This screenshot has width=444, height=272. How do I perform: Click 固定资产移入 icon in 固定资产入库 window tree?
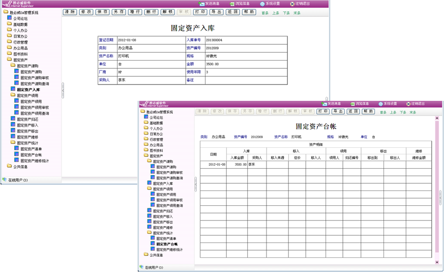13,124
